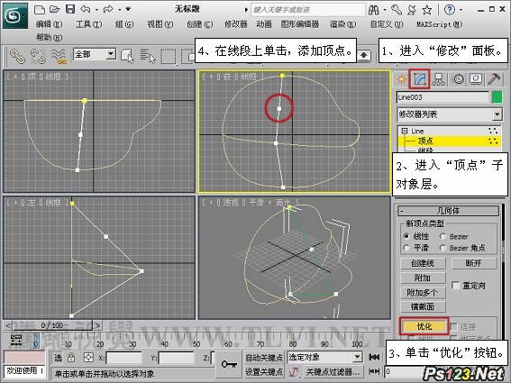Toggle the 连接 checkbox beside 优化
511x383 pixels.
point(453,326)
